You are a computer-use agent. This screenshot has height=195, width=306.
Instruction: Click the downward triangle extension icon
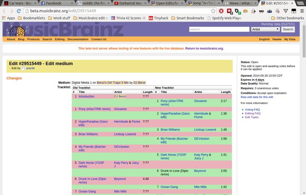click(x=285, y=11)
